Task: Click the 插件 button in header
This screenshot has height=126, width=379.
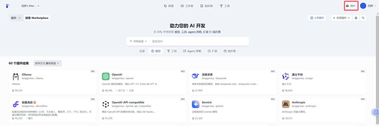Action: coord(351,6)
